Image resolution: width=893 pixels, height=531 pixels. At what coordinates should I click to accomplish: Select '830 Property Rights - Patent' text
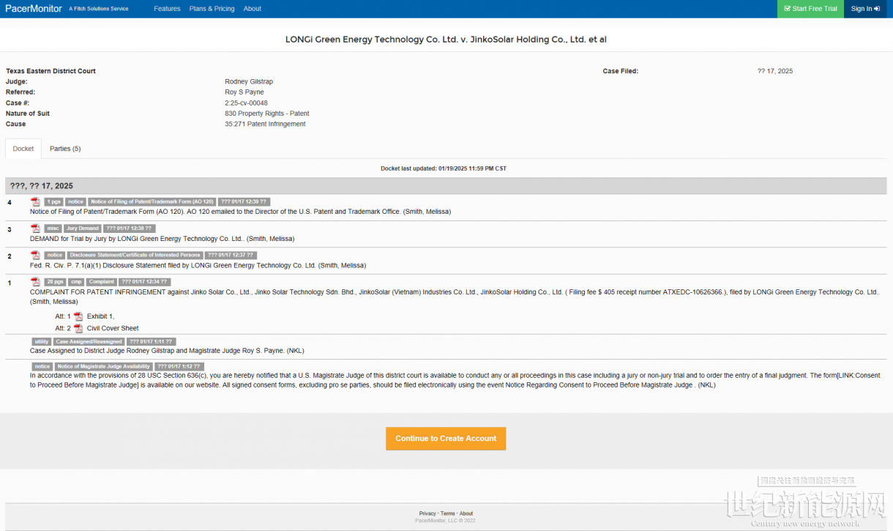click(x=267, y=114)
